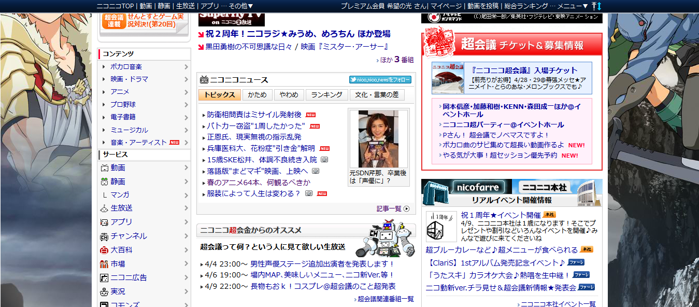Click the 生放送 icon in the sidebar
Screen dimensions: 699x307
104,208
